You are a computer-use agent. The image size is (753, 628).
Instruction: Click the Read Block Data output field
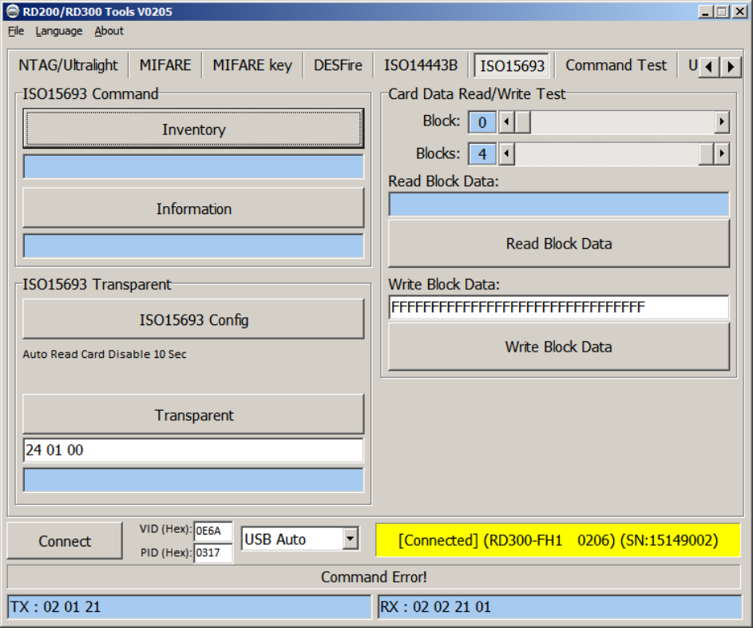pyautogui.click(x=559, y=205)
